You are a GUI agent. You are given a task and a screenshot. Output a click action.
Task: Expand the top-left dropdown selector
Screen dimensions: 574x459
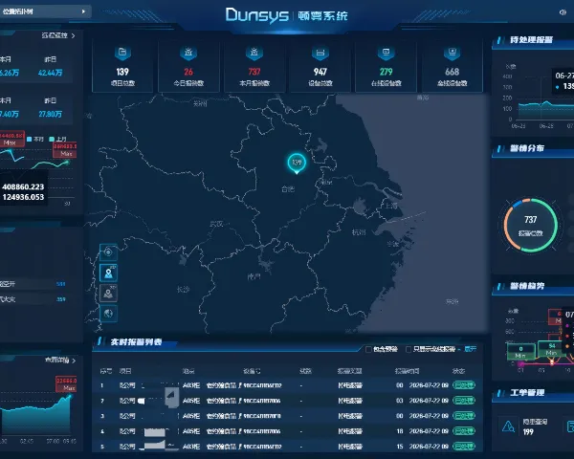point(44,11)
